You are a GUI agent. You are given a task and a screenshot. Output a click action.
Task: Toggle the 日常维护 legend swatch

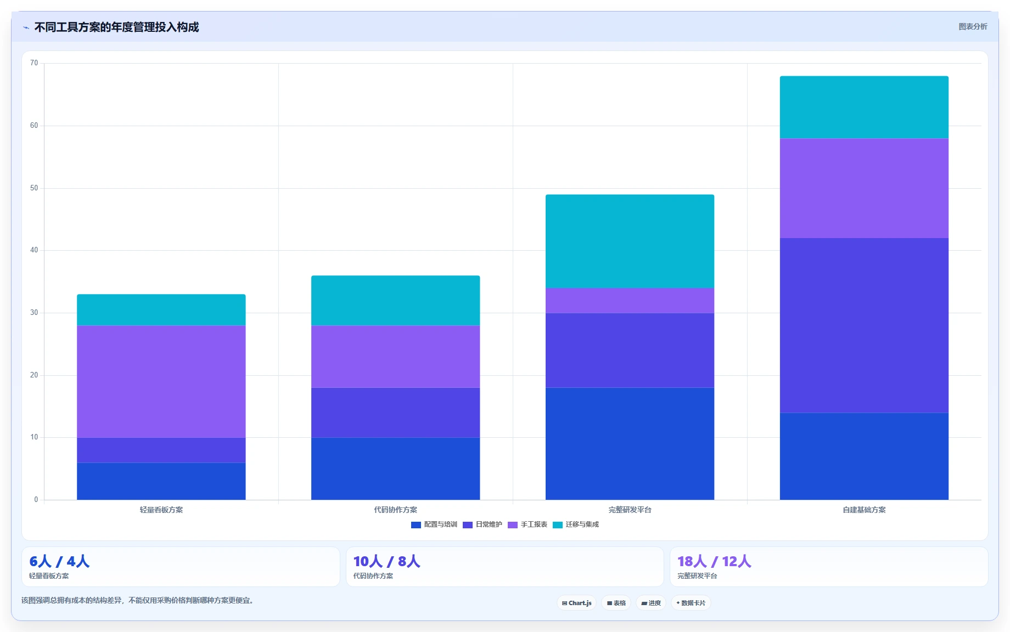[467, 525]
